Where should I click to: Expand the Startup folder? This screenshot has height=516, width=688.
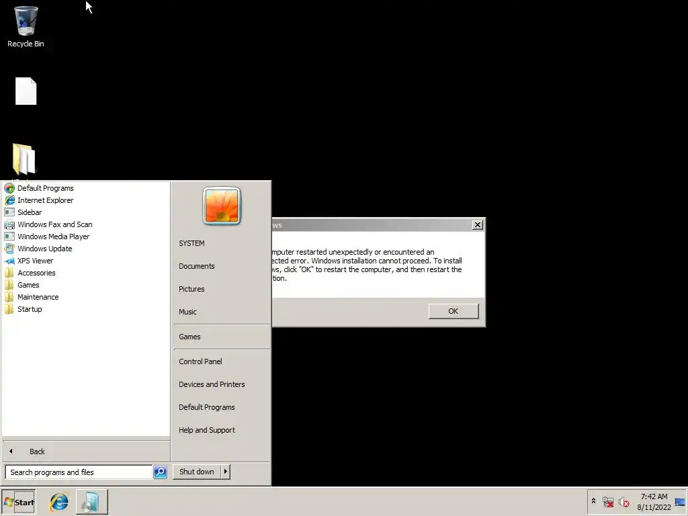[30, 309]
